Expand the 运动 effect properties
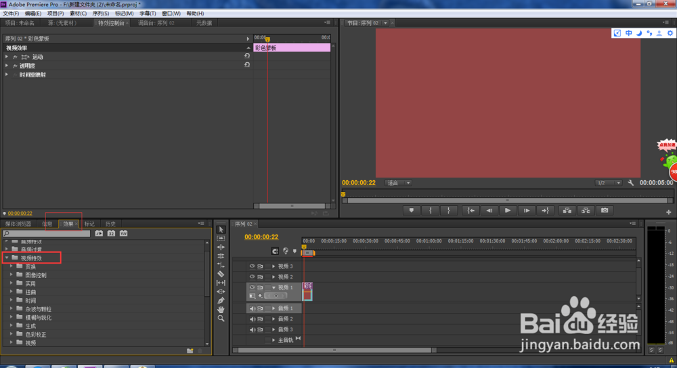Viewport: 677px width, 368px height. pos(7,57)
